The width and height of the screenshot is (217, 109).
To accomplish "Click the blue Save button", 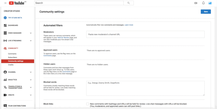I will 206,12.
